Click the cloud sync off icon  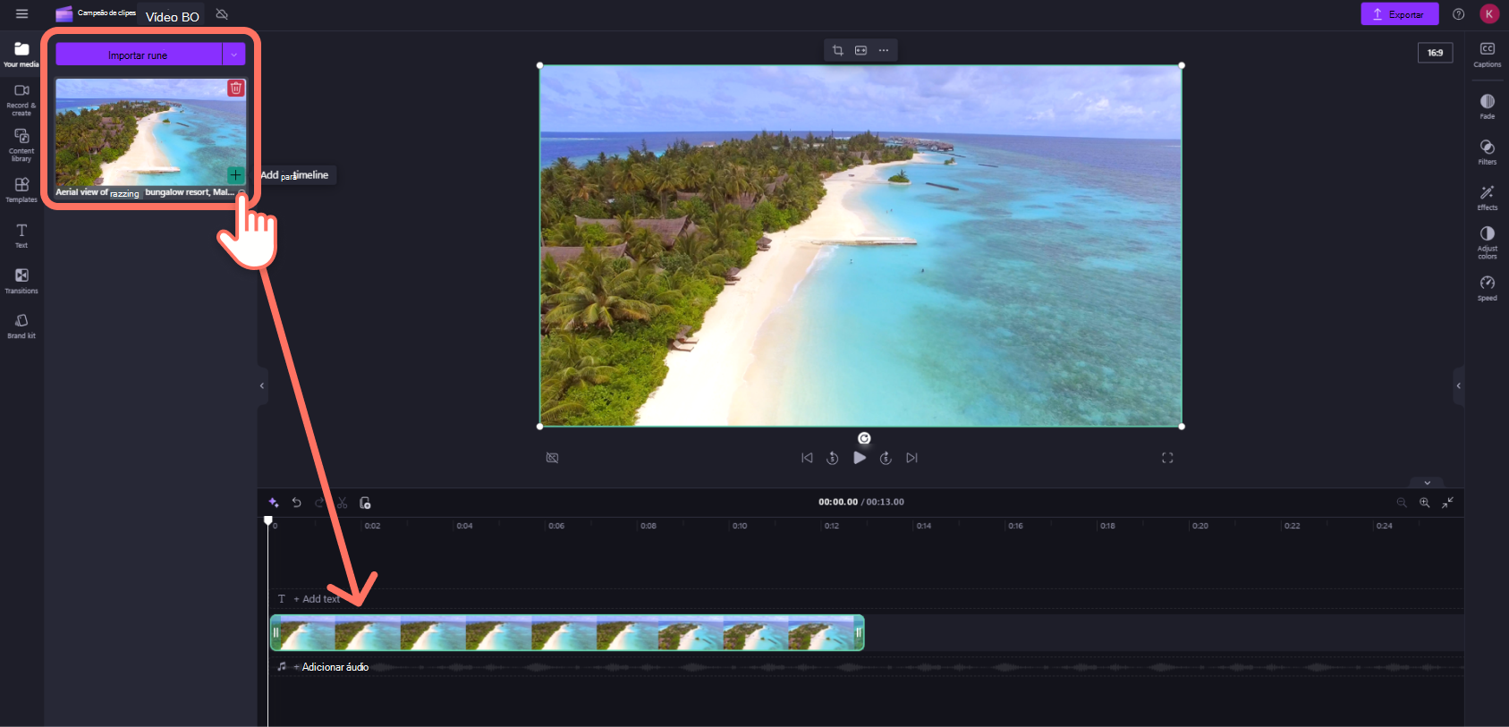point(222,14)
